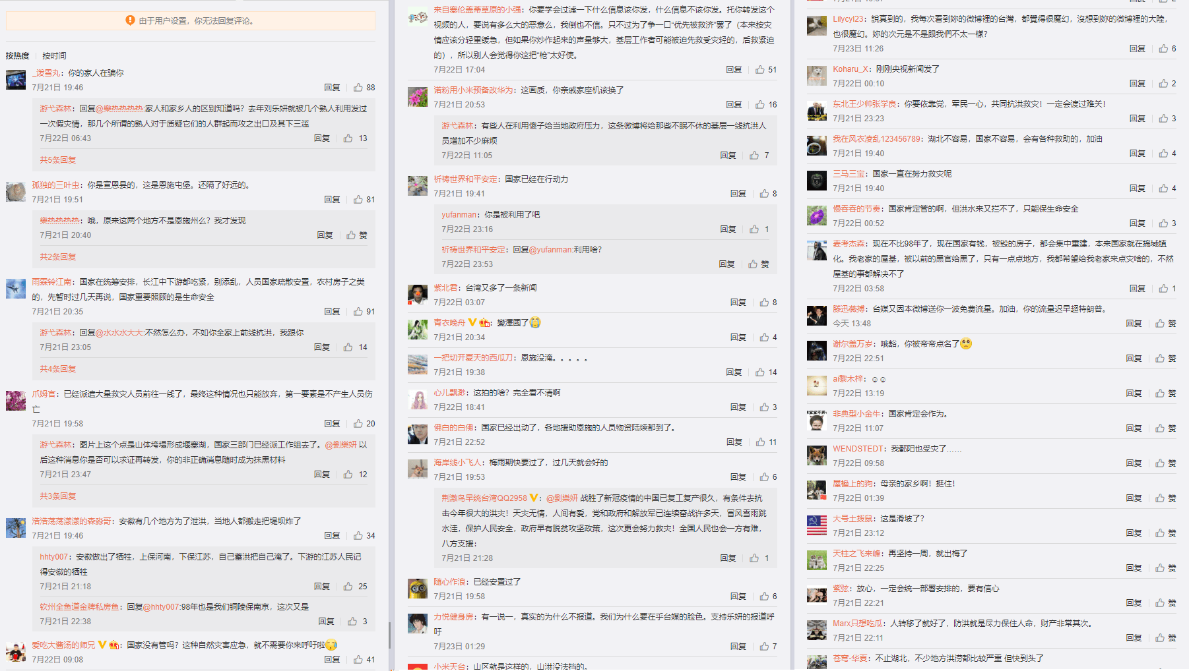Open avatar of 雨霖铃江南
The width and height of the screenshot is (1189, 671).
(x=16, y=288)
